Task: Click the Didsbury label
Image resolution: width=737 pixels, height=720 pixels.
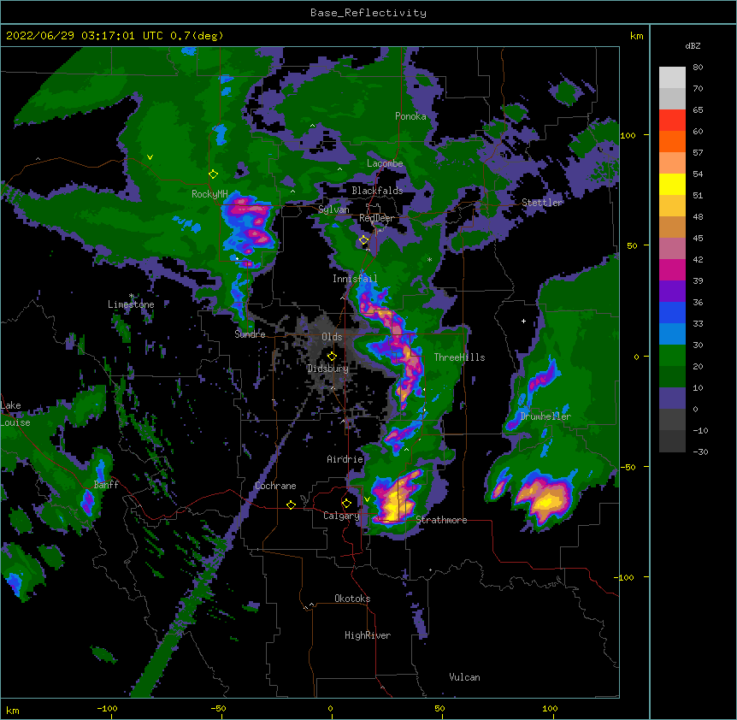Action: (x=327, y=369)
